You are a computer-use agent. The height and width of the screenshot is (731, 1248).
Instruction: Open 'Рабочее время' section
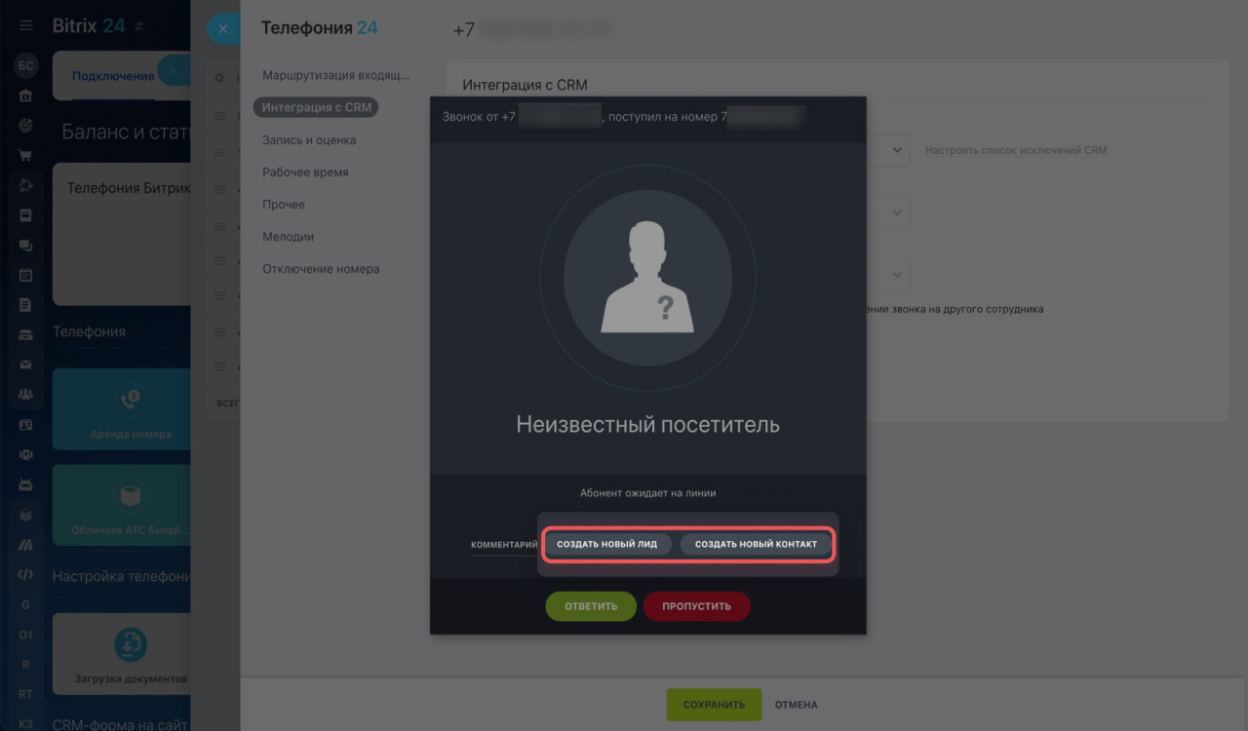pos(305,172)
